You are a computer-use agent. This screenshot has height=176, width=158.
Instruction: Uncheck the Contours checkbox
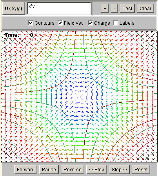click(x=31, y=23)
